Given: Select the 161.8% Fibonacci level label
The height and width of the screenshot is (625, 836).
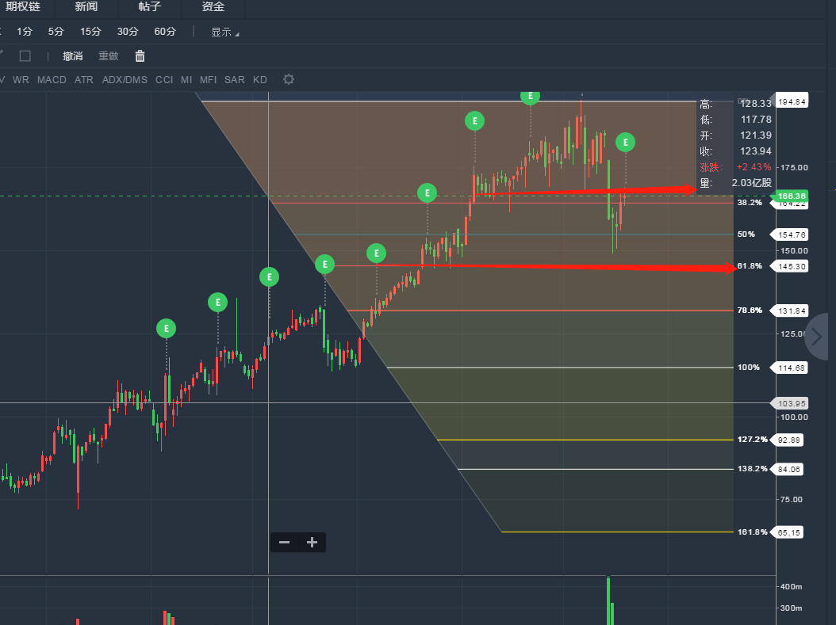Looking at the screenshot, I should pos(752,532).
